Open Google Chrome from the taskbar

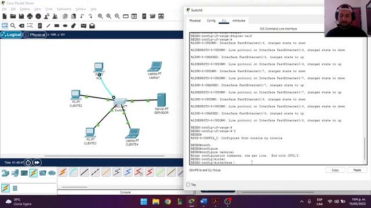click(x=168, y=202)
